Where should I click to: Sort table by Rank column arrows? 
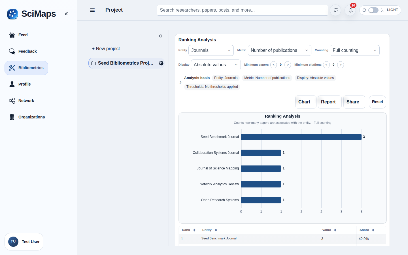pos(194,230)
